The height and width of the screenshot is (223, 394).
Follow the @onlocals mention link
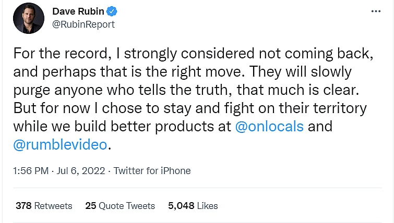(x=269, y=127)
